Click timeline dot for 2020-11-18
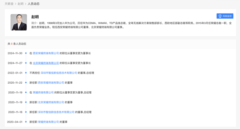240x129 pixels. [x=26, y=112]
